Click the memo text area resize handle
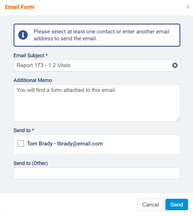 pyautogui.click(x=178, y=119)
